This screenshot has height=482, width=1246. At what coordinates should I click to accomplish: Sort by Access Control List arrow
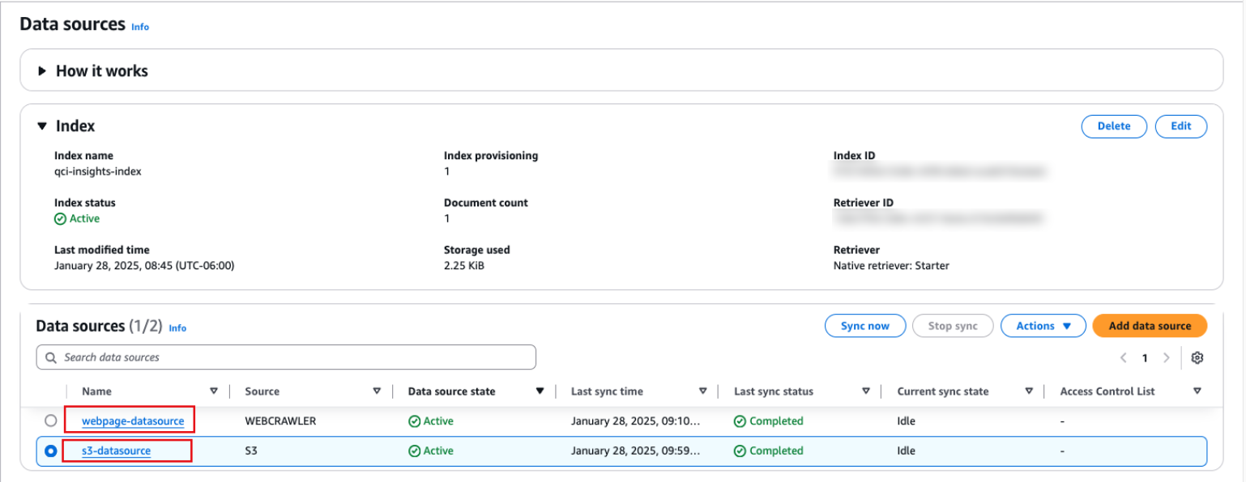click(x=1197, y=391)
